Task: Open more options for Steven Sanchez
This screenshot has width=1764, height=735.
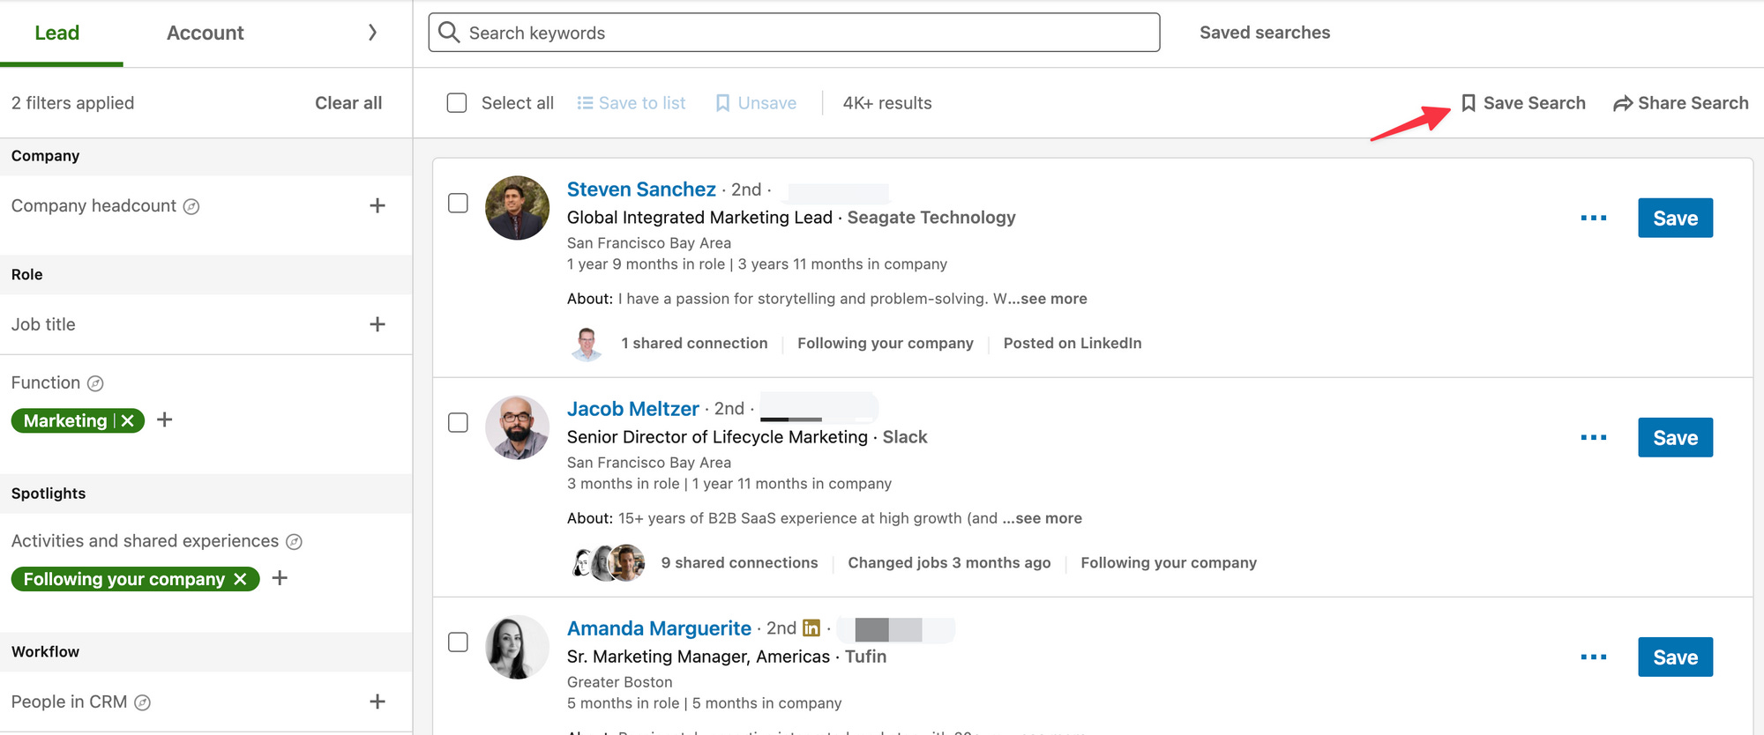Action: (1594, 218)
